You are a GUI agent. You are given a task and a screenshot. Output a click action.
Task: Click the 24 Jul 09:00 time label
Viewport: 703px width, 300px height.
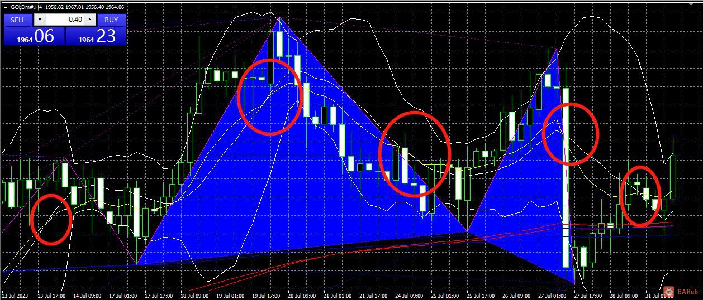pos(409,296)
